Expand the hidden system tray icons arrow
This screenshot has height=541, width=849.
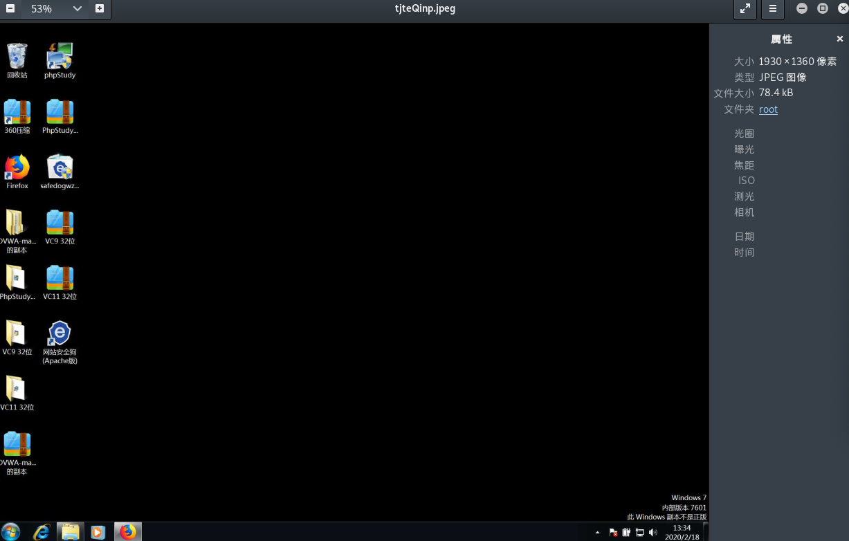(x=598, y=532)
